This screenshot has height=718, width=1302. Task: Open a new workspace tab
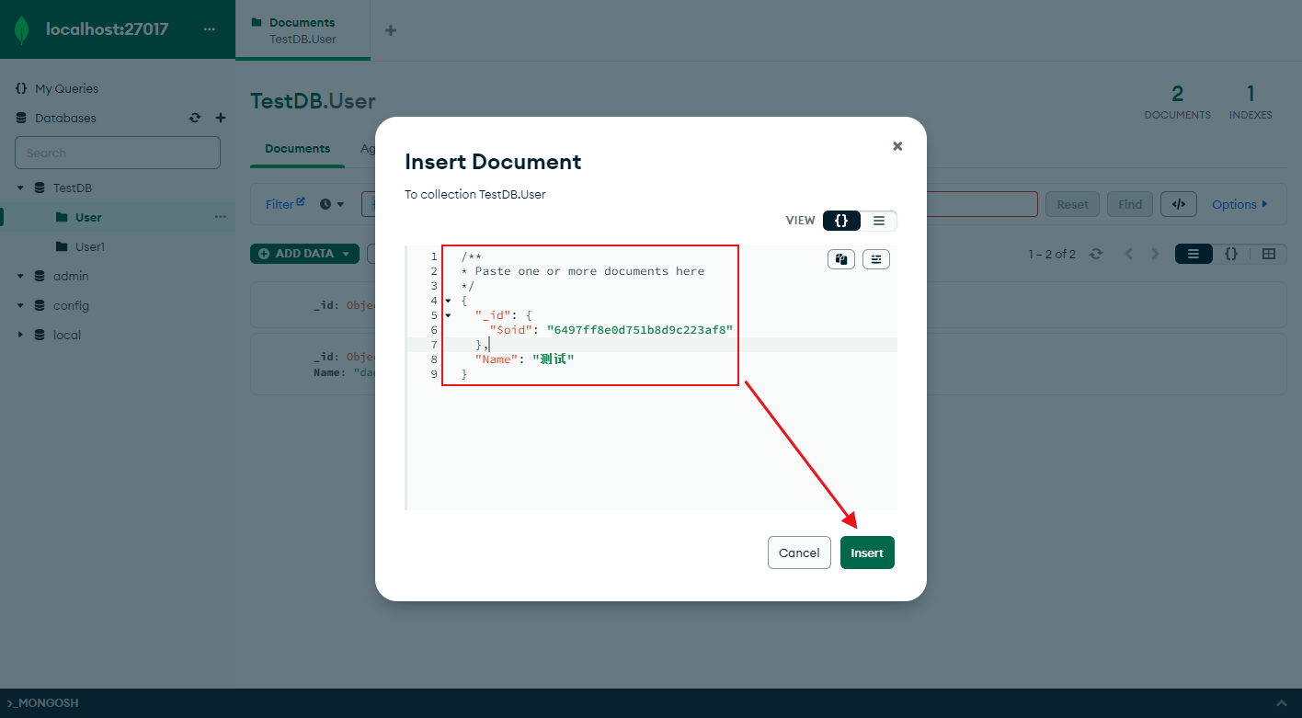click(391, 30)
